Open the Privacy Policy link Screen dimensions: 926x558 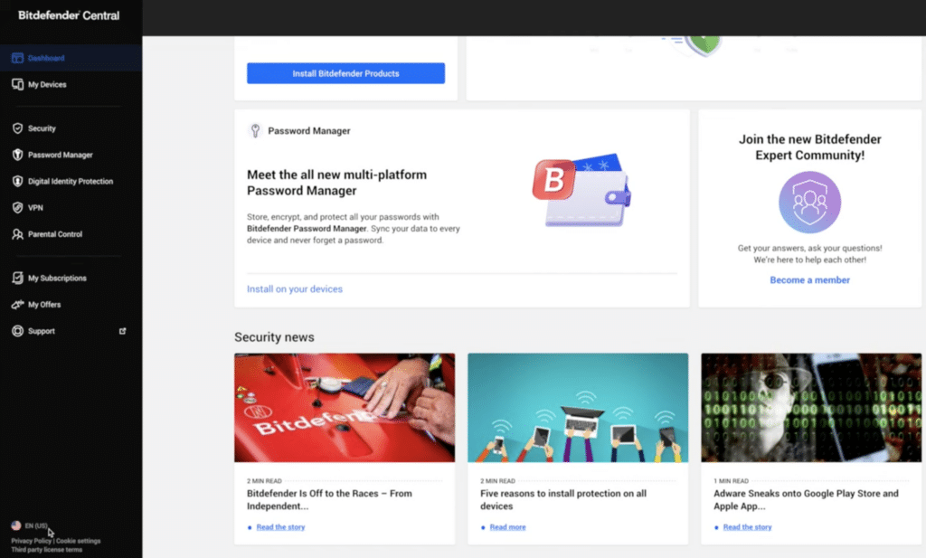pos(32,541)
